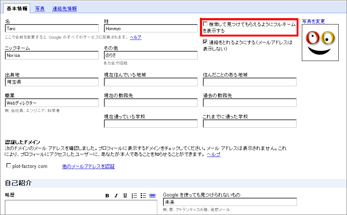Image resolution: width=347 pixels, height=215 pixels.
Task: Select the 基本情報 tab
Action: click(17, 9)
